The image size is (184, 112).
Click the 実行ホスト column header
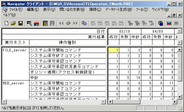tap(16, 43)
